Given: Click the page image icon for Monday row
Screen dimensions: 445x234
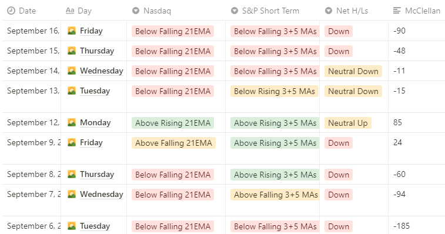Looking at the screenshot, I should [72, 122].
